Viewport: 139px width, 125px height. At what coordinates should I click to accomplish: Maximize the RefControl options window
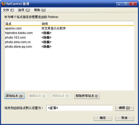pyautogui.click(x=126, y=4)
